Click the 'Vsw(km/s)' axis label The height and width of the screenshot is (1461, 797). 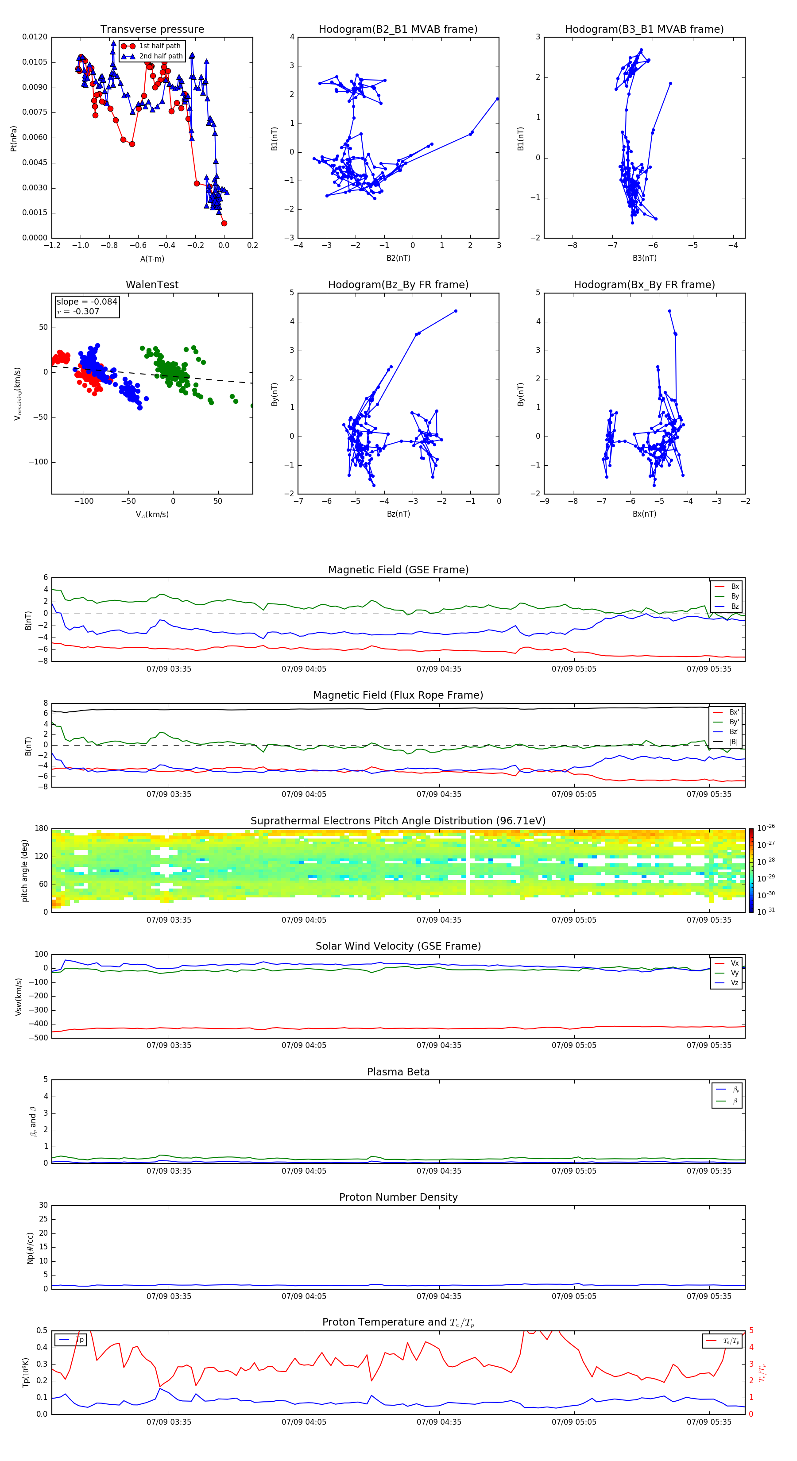pyautogui.click(x=19, y=996)
